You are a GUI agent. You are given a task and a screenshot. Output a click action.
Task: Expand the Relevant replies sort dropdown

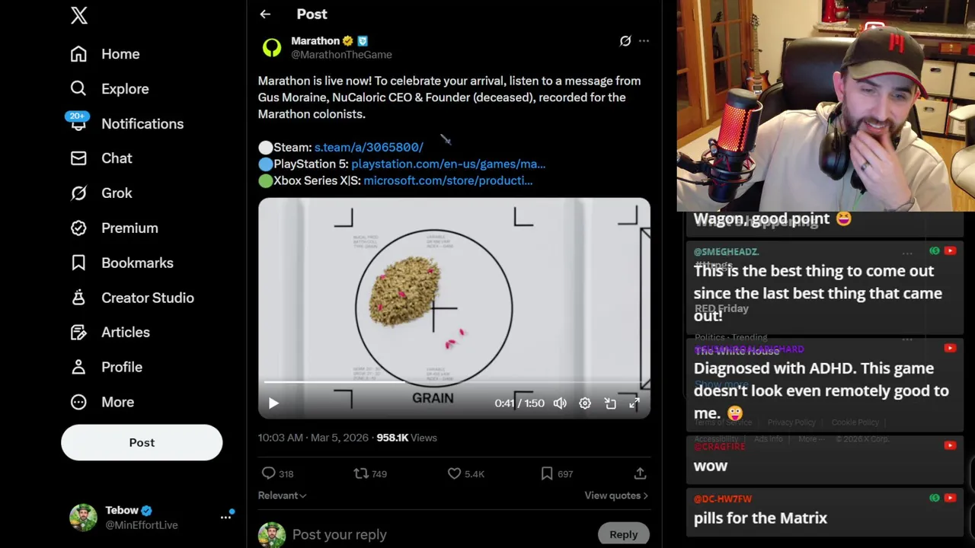[x=282, y=495]
